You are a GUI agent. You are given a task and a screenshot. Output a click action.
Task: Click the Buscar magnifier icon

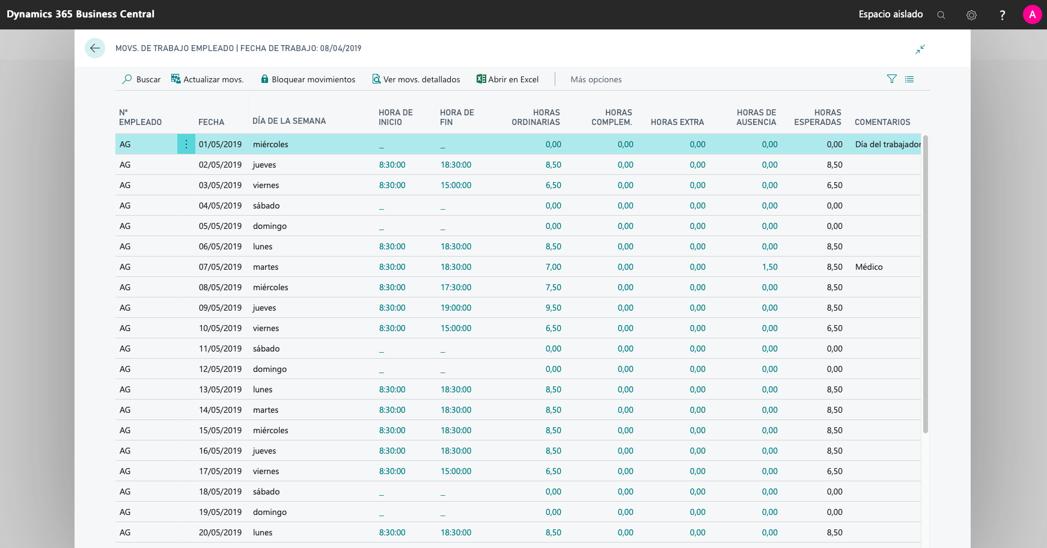(x=127, y=79)
